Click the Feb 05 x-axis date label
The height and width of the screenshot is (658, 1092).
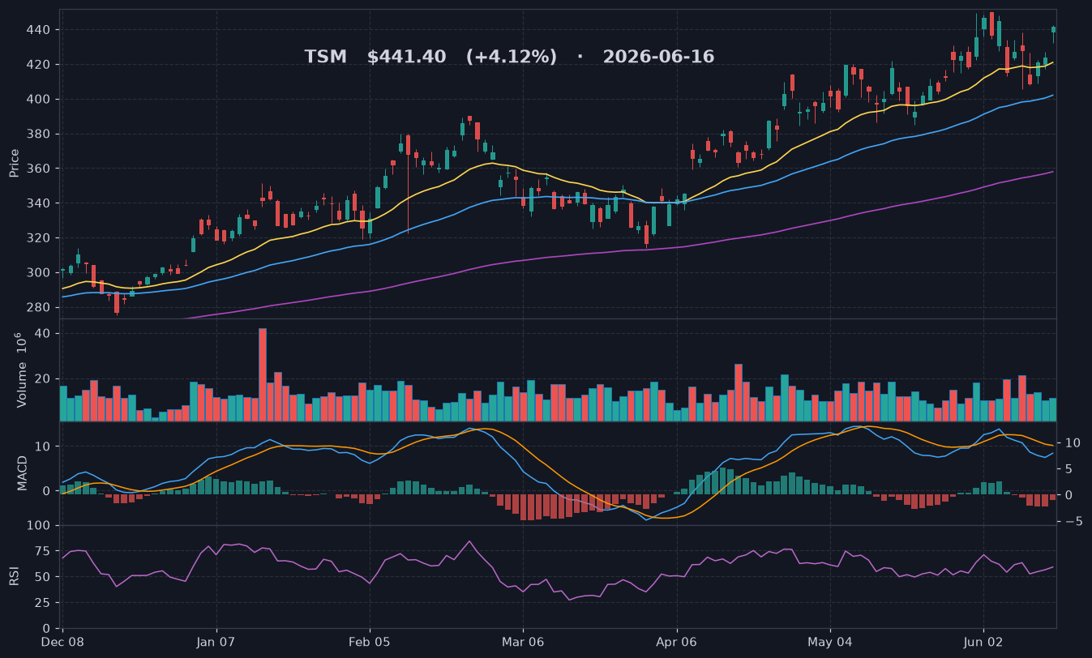click(x=370, y=642)
